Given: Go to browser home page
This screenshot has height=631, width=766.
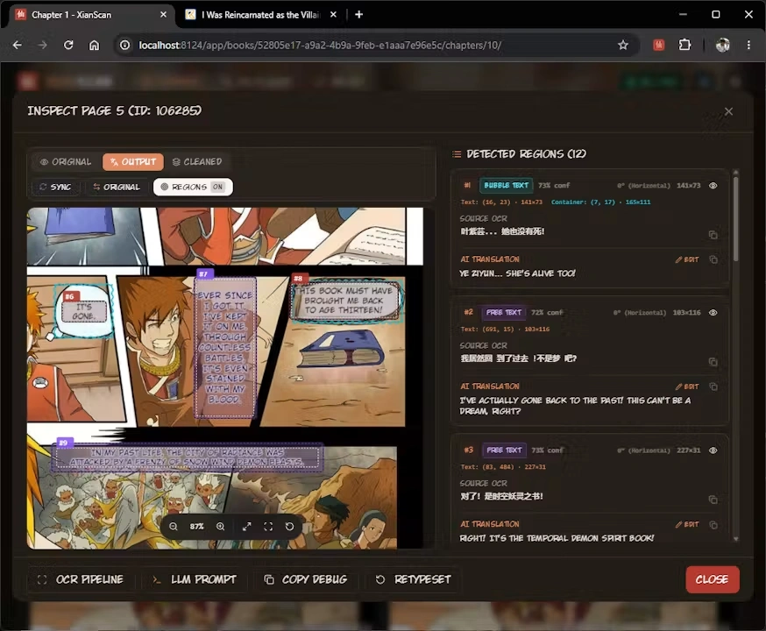Looking at the screenshot, I should coord(94,45).
